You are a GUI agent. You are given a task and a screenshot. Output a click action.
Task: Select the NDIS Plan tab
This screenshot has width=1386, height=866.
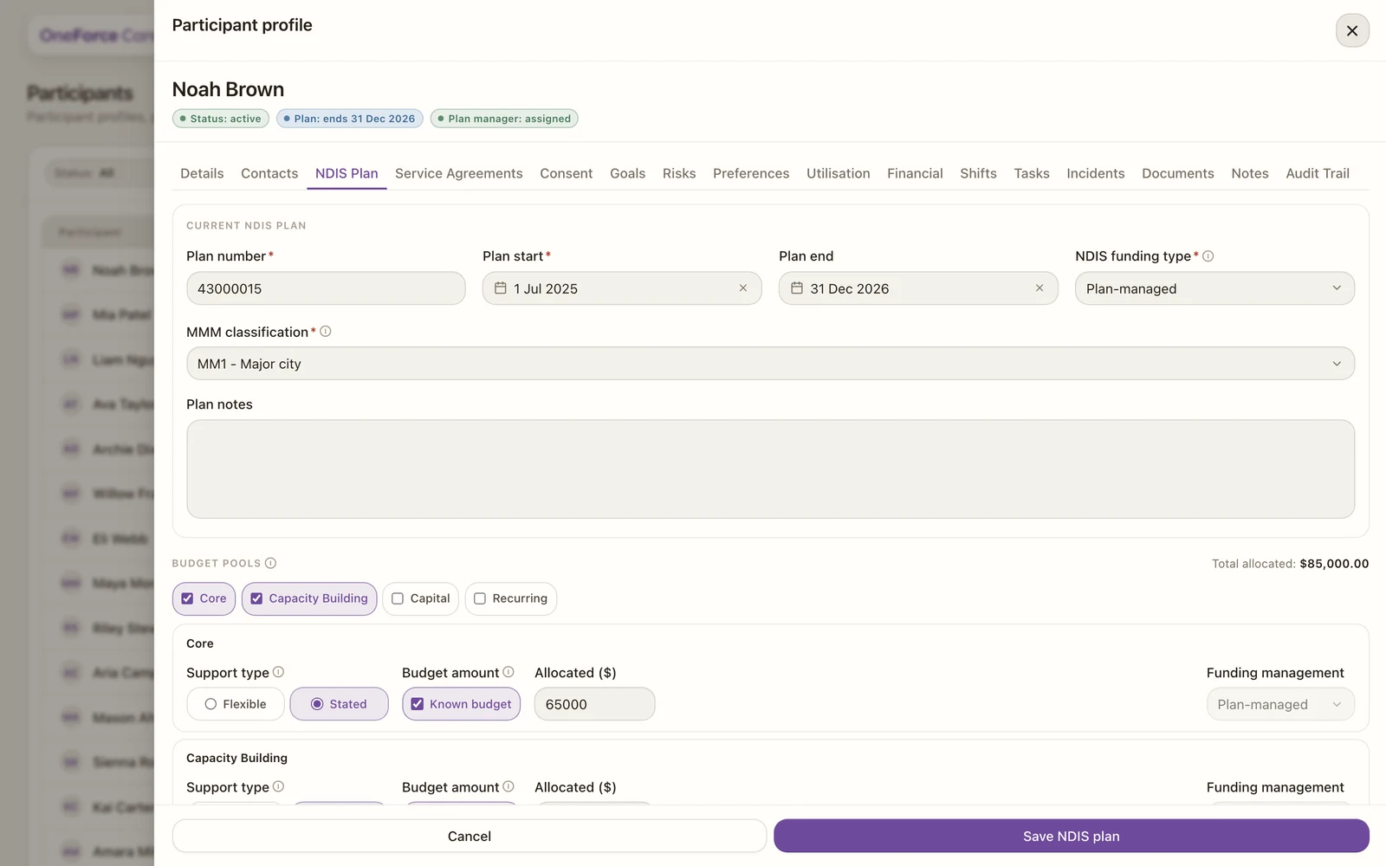(x=346, y=173)
